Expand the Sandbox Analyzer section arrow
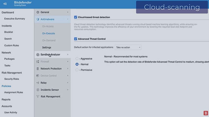This screenshot has width=209, height=117. coord(68,55)
